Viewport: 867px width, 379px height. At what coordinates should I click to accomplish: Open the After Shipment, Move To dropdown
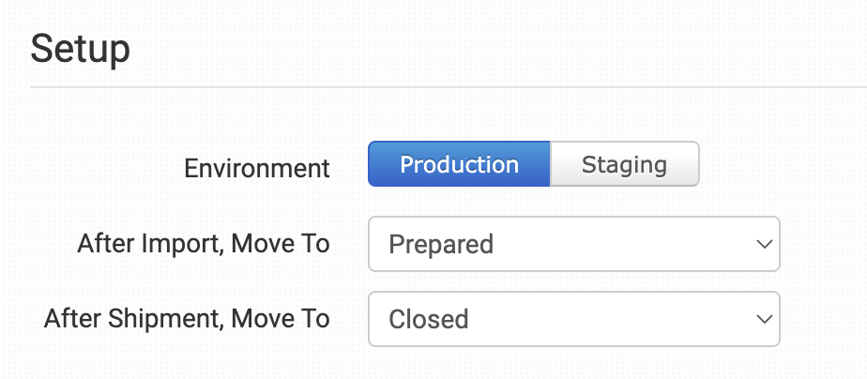[x=573, y=319]
